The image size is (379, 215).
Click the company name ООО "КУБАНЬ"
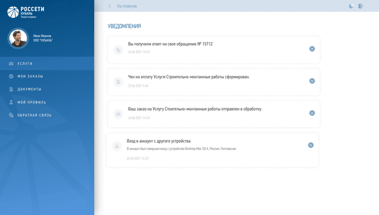point(43,40)
